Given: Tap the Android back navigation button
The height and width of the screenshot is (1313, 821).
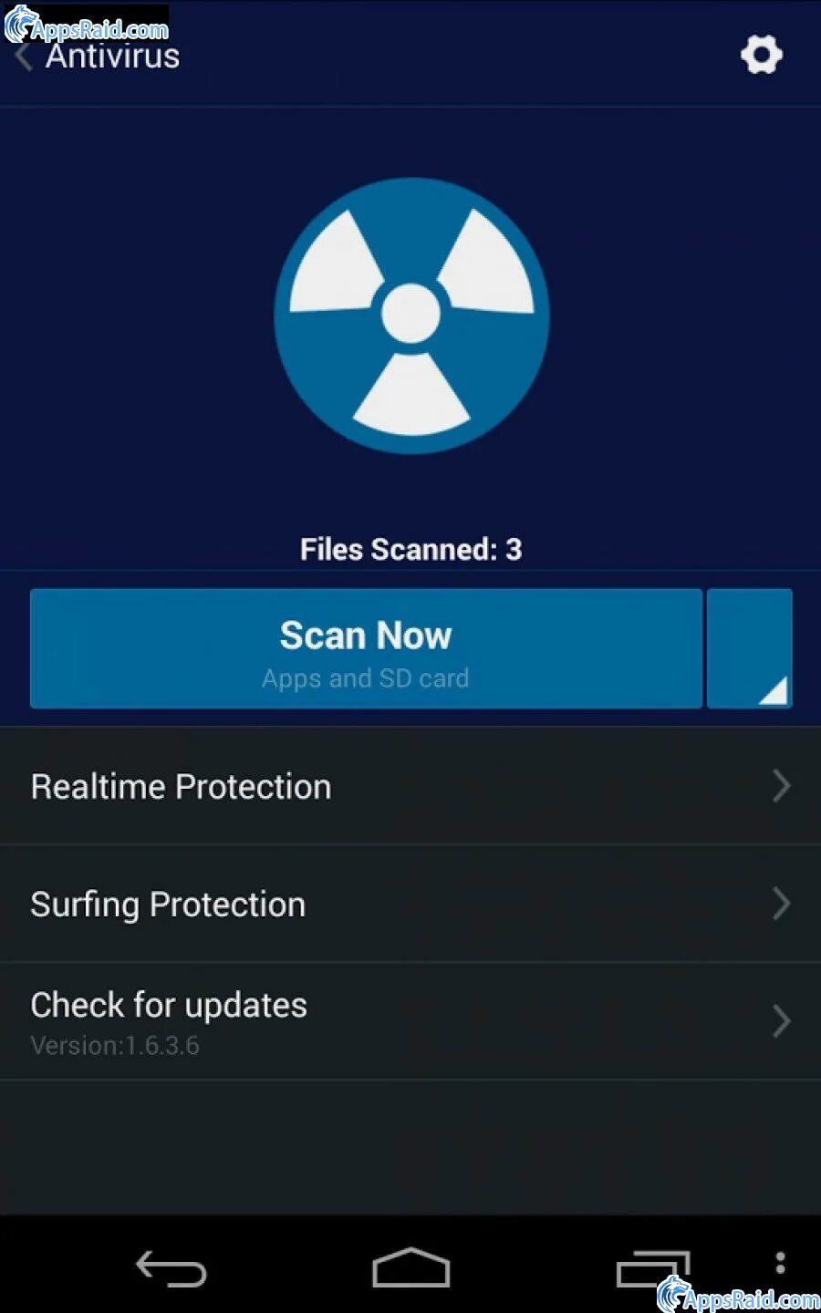Looking at the screenshot, I should click(x=171, y=1268).
